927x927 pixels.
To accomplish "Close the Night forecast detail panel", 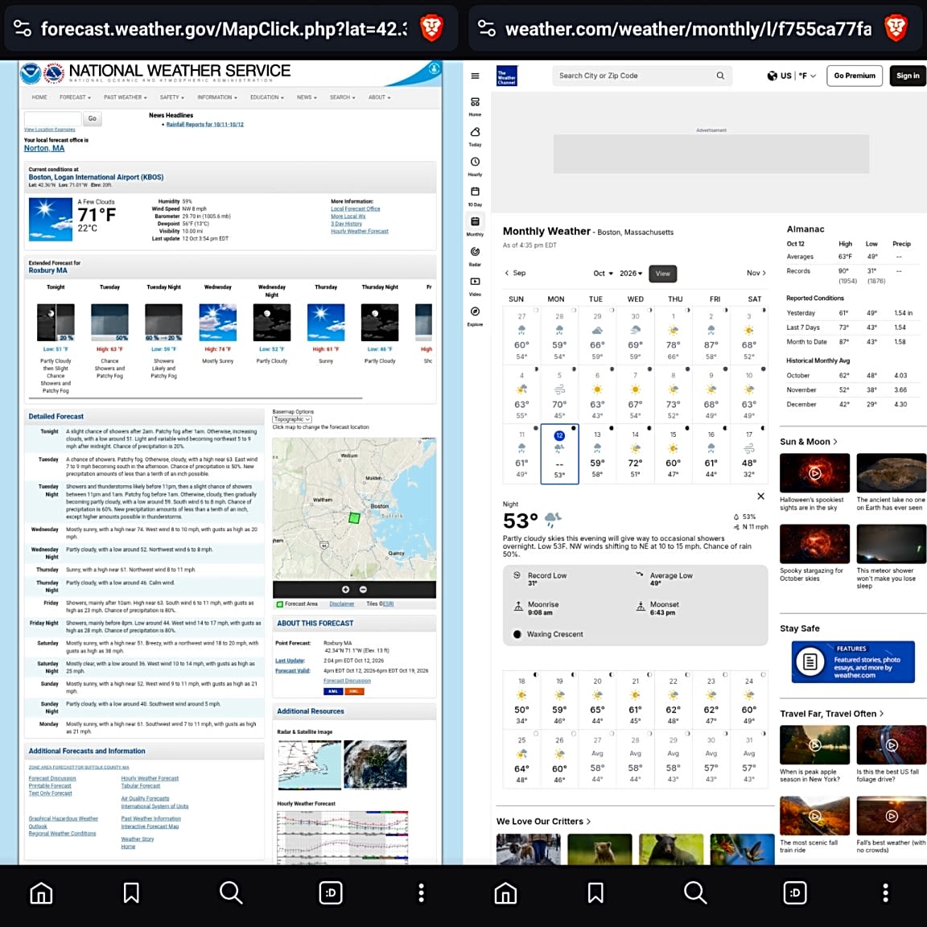I will click(x=761, y=496).
